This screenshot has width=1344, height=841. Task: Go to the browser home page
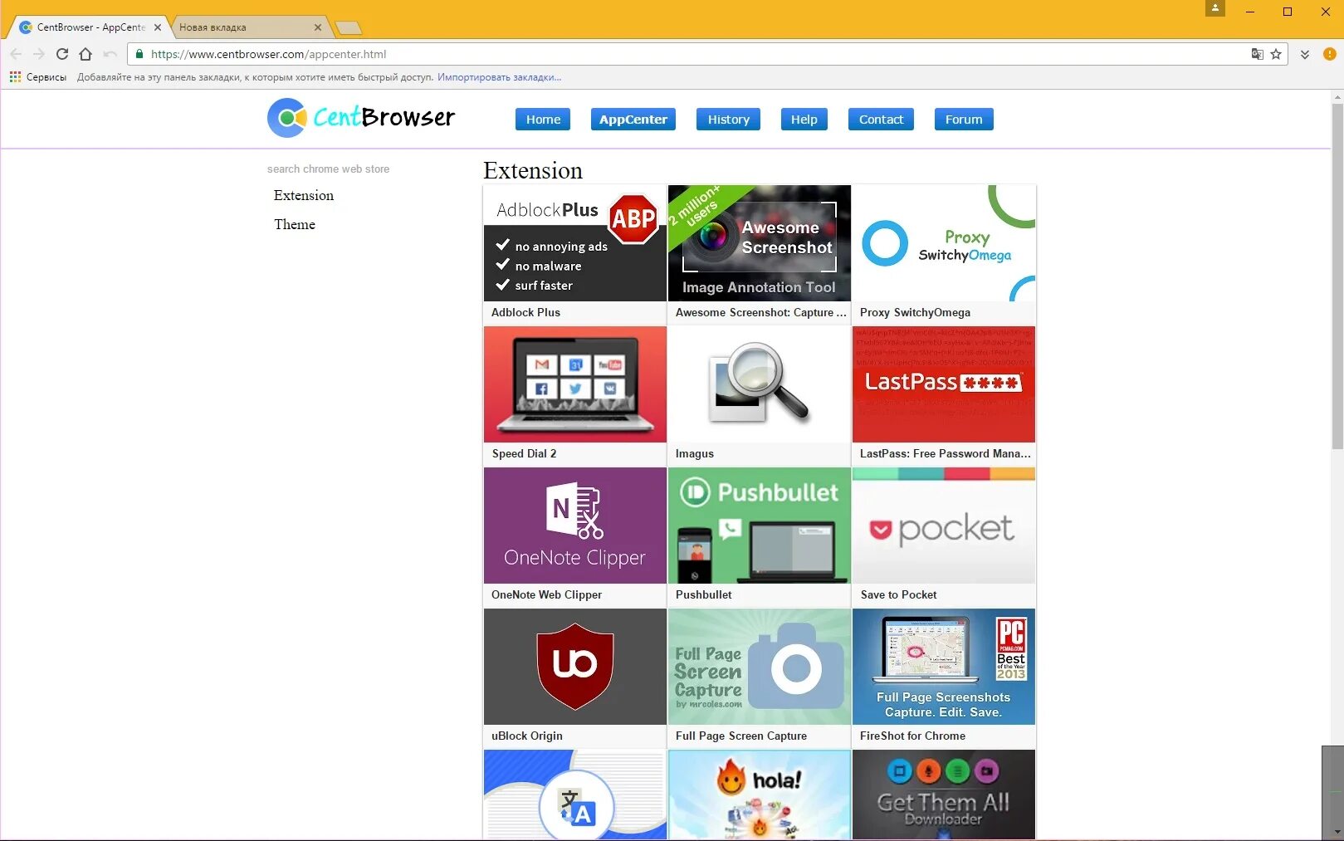click(x=86, y=54)
